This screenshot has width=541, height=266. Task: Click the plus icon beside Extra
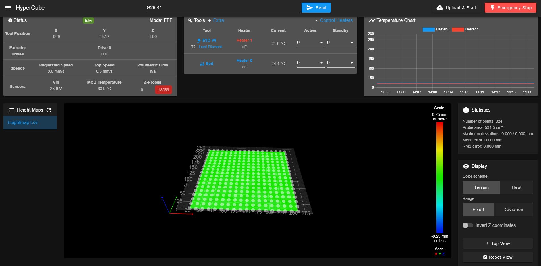click(x=210, y=21)
